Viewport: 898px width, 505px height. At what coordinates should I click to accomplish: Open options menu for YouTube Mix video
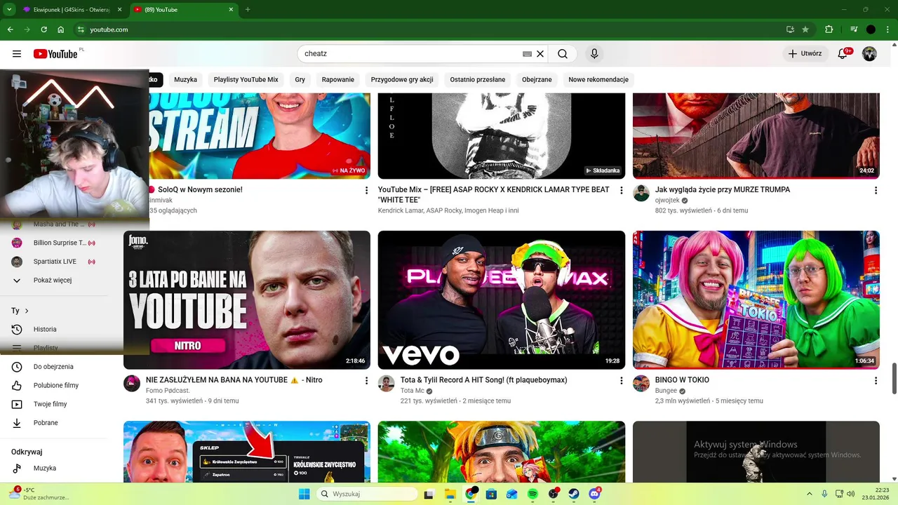coord(621,190)
